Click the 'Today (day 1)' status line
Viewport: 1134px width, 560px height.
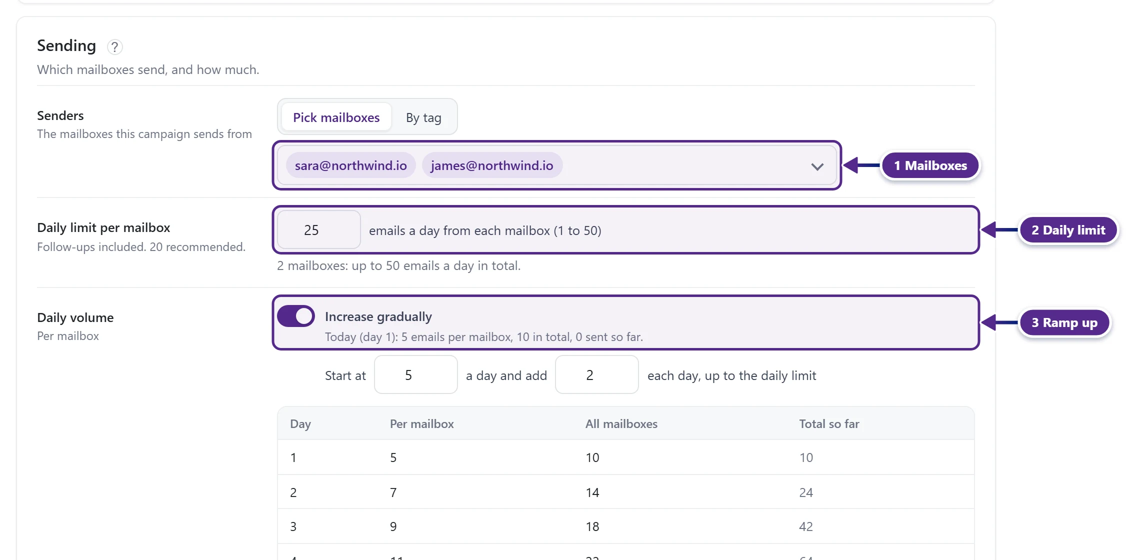484,337
